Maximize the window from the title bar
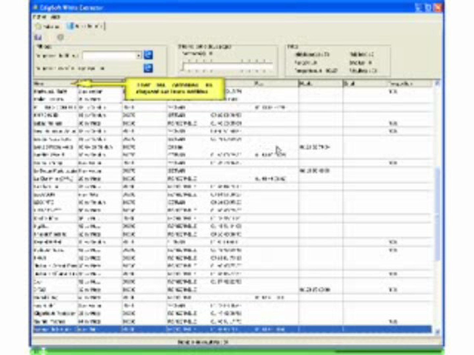474x355 pixels. 428,7
